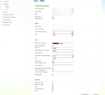The image size is (105, 95).
Task: Click the icon beside Яндекс.DNS
Action: click(3, 22)
